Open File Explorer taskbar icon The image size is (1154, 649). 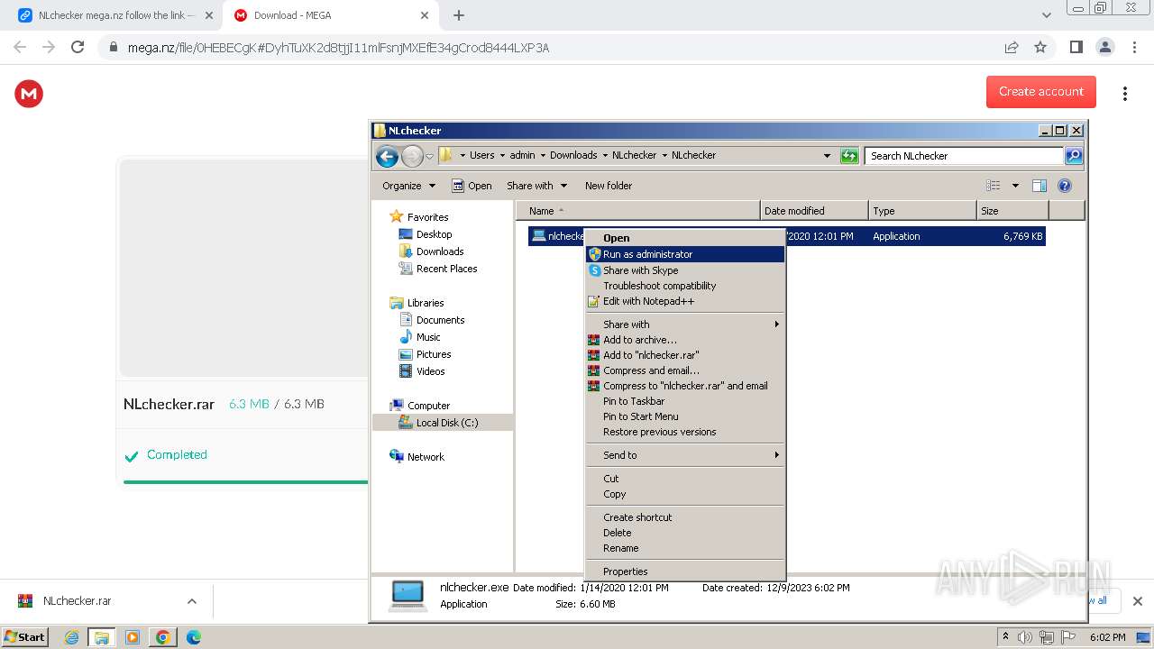(102, 637)
